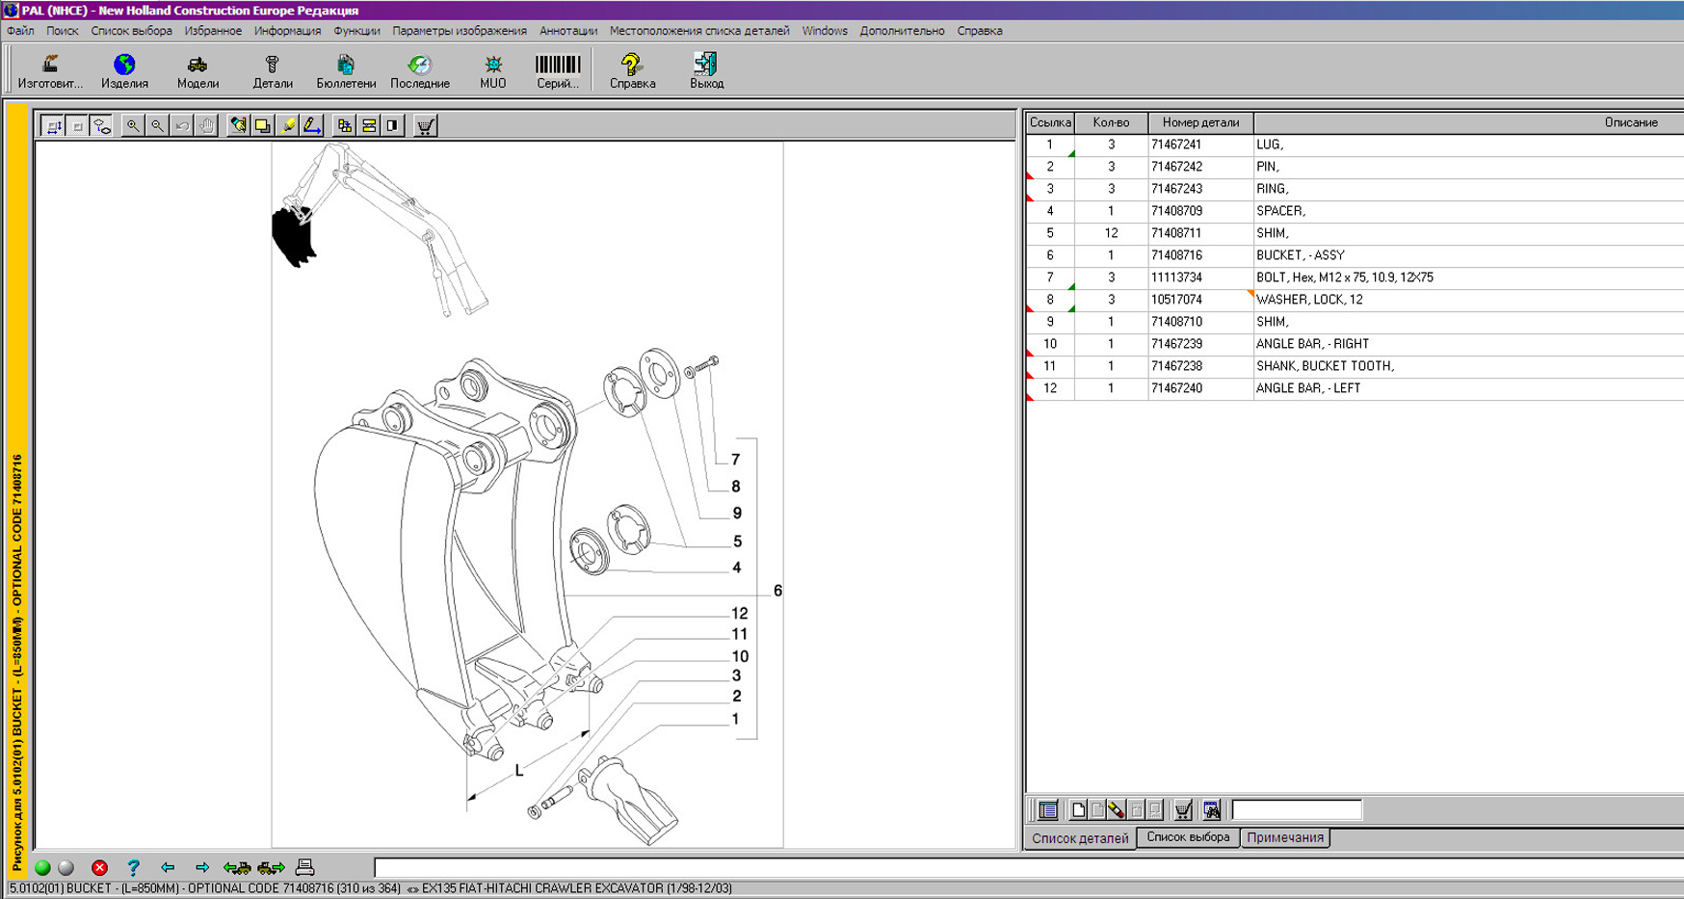The height and width of the screenshot is (899, 1684).
Task: Select the yellow highlighter annotation tool
Action: tap(287, 125)
